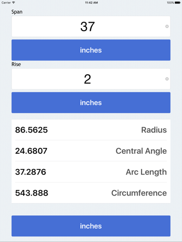Tap the 11:42 AM clock in the status bar
This screenshot has width=182, height=242.
pyautogui.click(x=92, y=3)
